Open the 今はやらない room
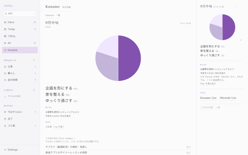The image size is (248, 155). pyautogui.click(x=20, y=112)
